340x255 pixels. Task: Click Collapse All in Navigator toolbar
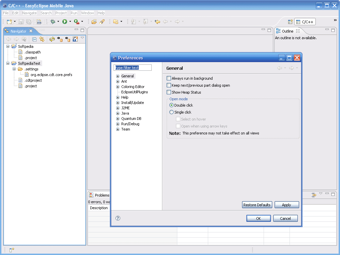pyautogui.click(x=34, y=39)
